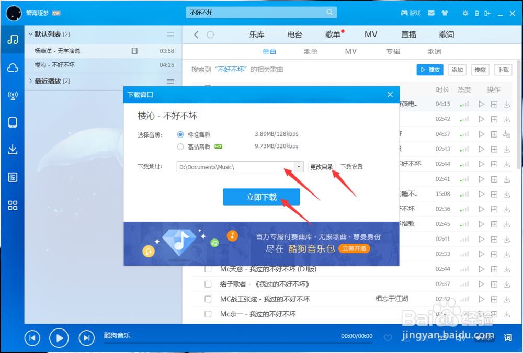Check the MC战王张炫 song checkbox
This screenshot has height=353, width=523.
208,299
